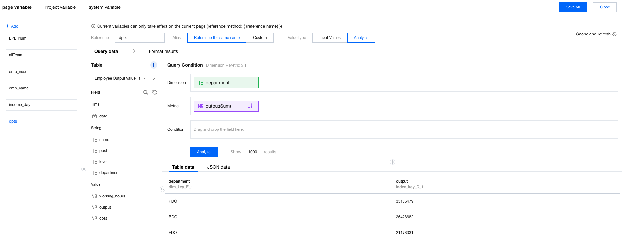Viewport: 622px width, 245px height.
Task: Select Reference the same name alias
Action: (217, 38)
